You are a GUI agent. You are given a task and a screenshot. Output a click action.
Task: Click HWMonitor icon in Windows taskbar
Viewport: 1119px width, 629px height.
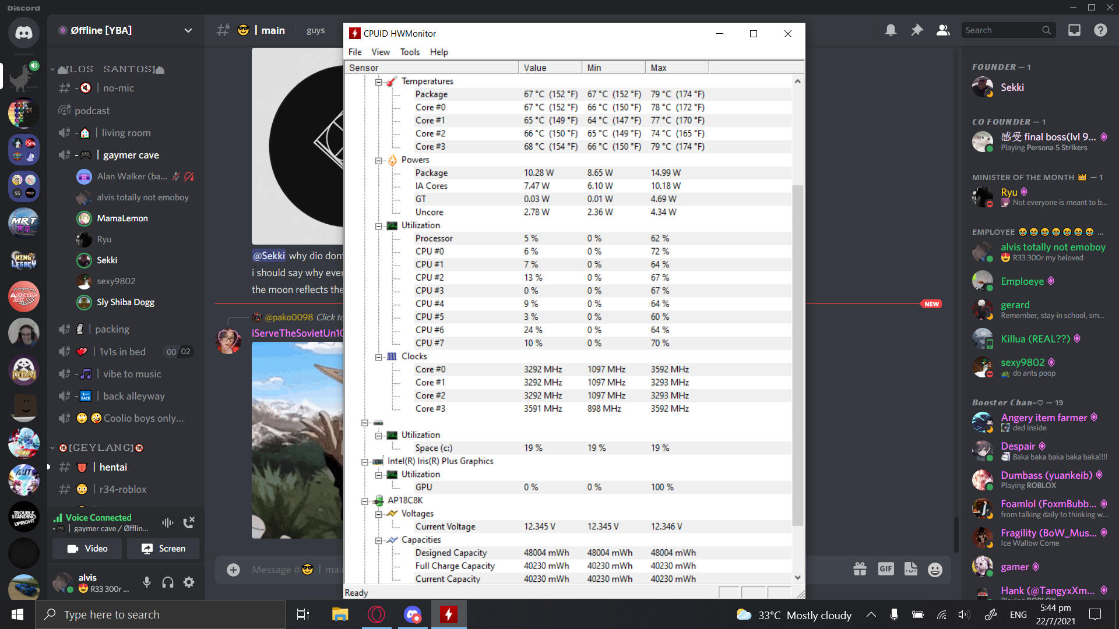coord(448,614)
